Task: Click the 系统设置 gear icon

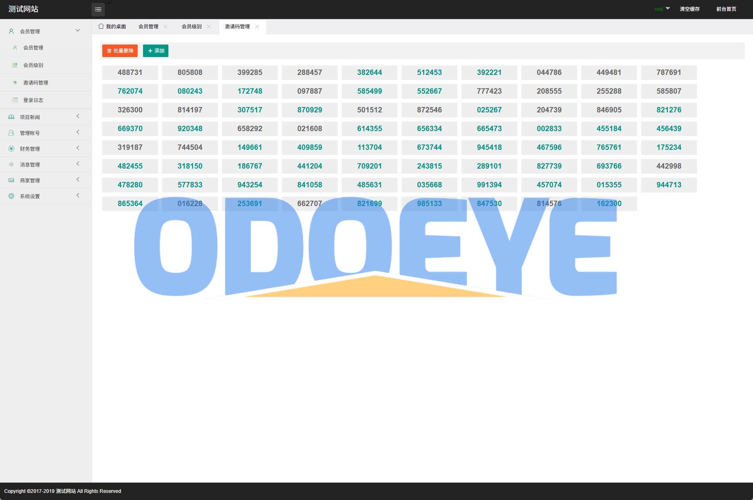Action: (x=11, y=197)
